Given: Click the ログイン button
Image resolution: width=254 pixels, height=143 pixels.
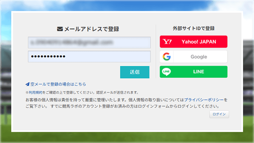Looking at the screenshot, I should (x=219, y=114).
